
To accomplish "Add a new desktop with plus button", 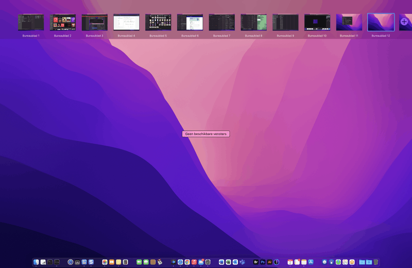I will [404, 22].
